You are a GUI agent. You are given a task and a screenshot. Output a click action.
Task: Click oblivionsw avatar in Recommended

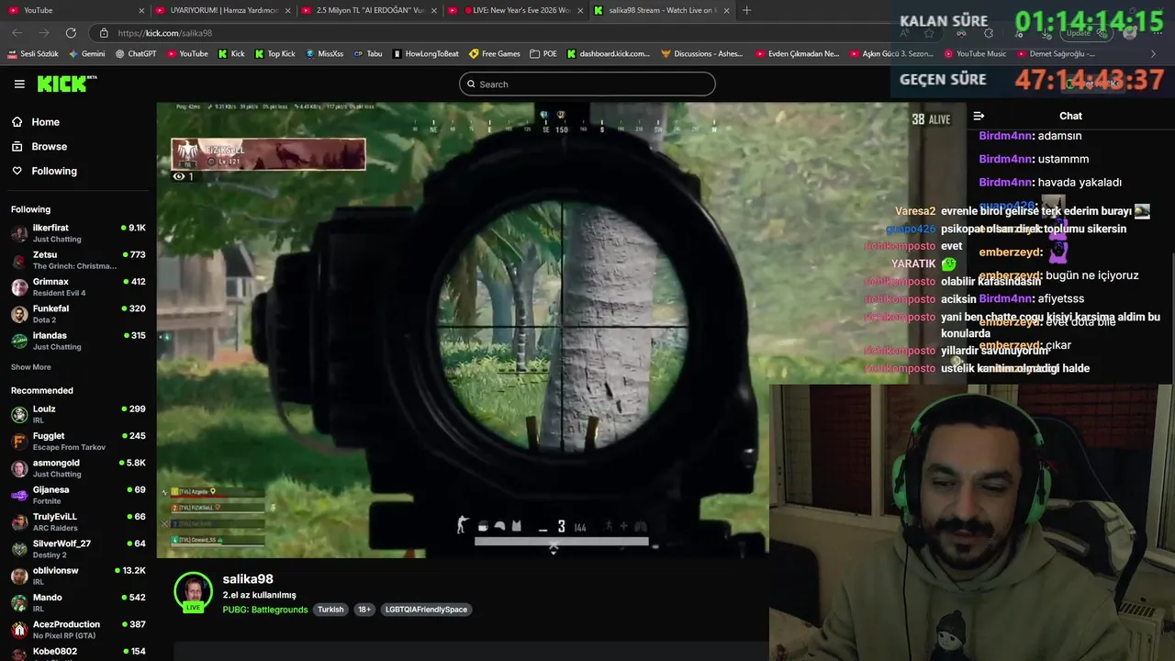point(19,577)
